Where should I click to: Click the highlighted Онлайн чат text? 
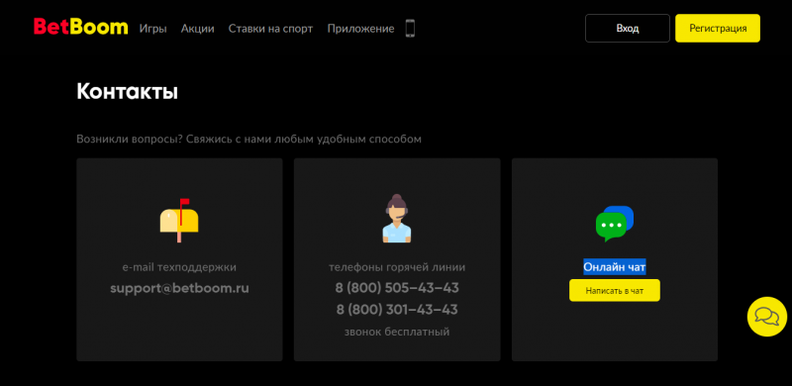point(615,267)
